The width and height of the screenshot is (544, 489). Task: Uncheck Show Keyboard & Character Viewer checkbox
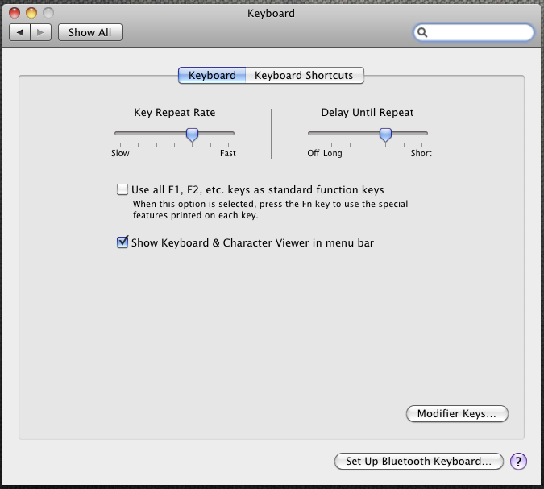[123, 242]
